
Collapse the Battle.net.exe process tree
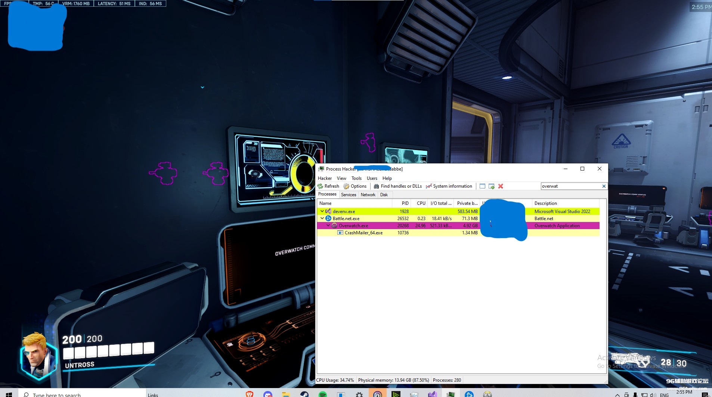[322, 218]
